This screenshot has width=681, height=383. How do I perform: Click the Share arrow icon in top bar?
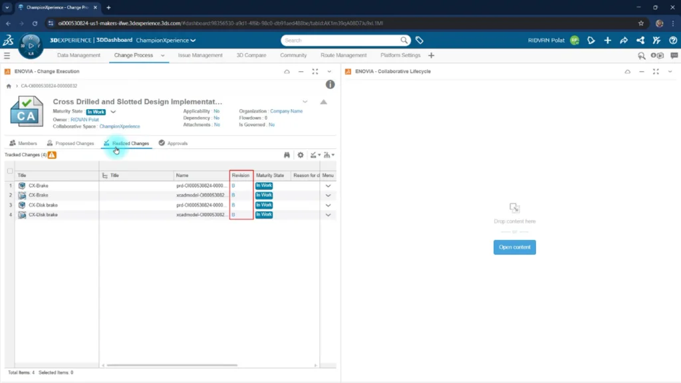(x=624, y=41)
